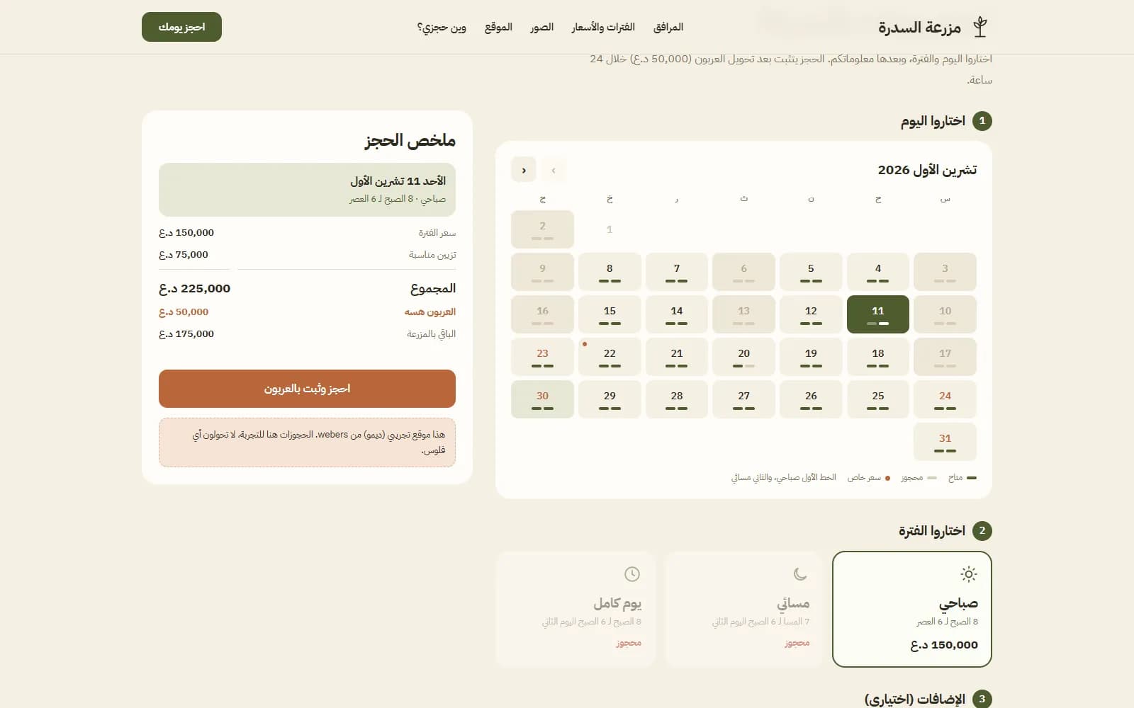Image resolution: width=1134 pixels, height=708 pixels.
Task: Select the مسائي period card
Action: [x=743, y=609]
